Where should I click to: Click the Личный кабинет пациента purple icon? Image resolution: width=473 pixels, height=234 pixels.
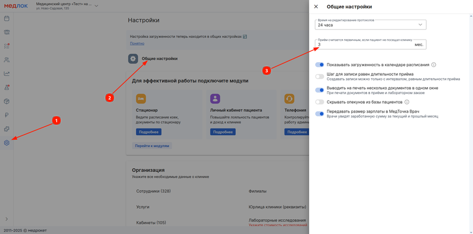coord(215,98)
